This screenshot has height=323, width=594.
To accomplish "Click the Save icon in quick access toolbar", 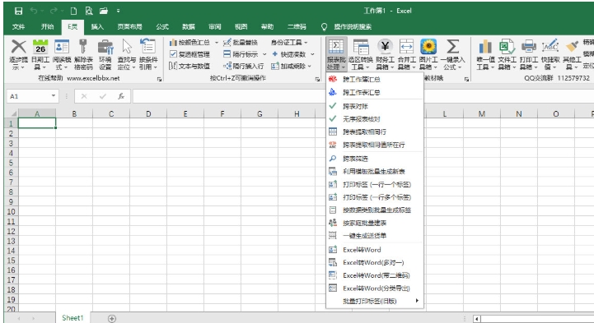I will [x=18, y=11].
